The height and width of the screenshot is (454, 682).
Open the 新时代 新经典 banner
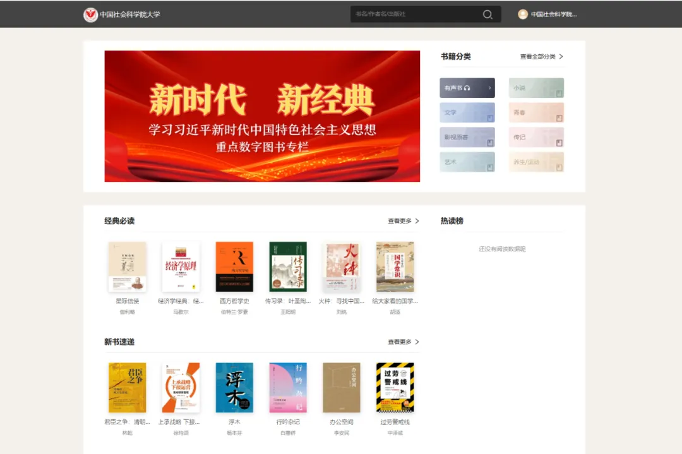point(262,116)
